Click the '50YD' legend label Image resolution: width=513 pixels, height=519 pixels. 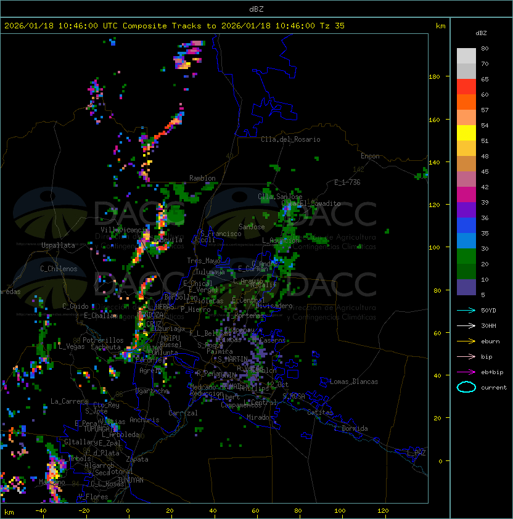(x=488, y=310)
